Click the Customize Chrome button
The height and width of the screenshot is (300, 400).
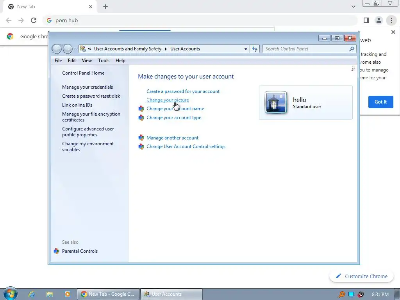[x=361, y=276]
